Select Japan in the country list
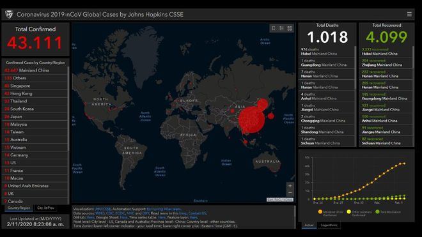Image resolution: width=422 pixels, height=237 pixels. pyautogui.click(x=35, y=116)
